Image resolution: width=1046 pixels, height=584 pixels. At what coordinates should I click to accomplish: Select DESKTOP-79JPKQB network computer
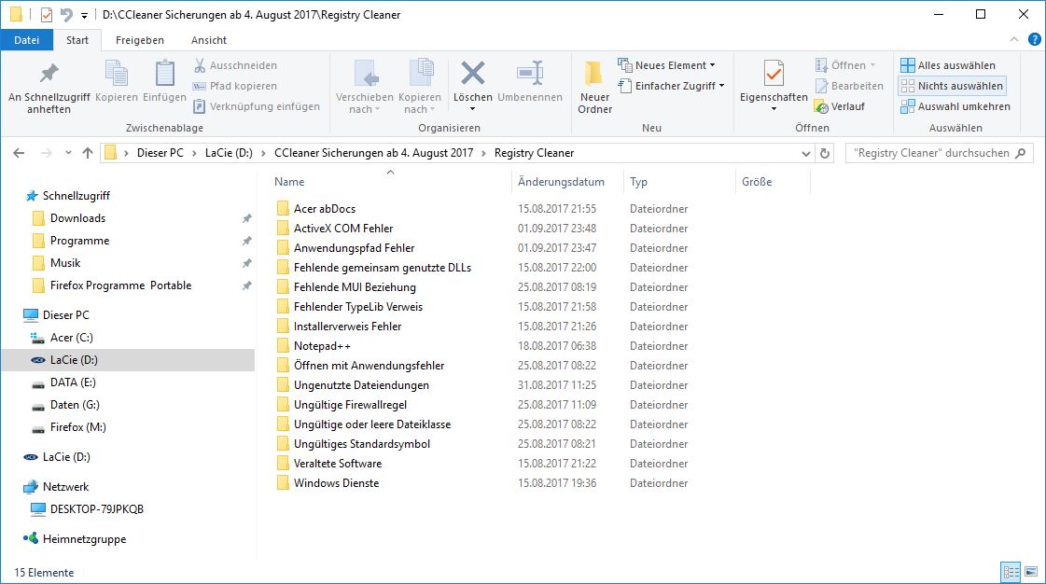(x=96, y=509)
